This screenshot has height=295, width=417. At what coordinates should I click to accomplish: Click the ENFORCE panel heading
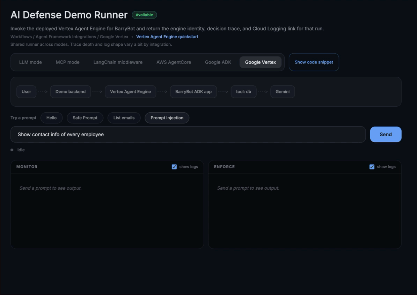point(225,167)
